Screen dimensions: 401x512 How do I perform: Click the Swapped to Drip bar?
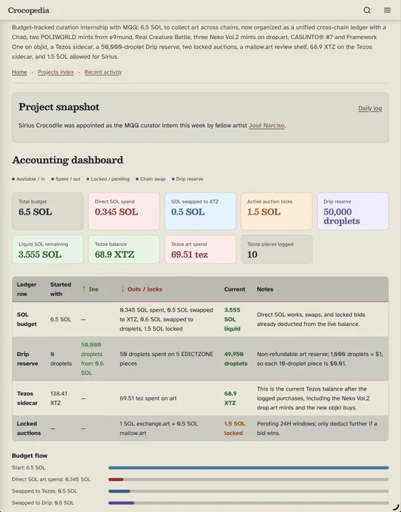[249, 503]
